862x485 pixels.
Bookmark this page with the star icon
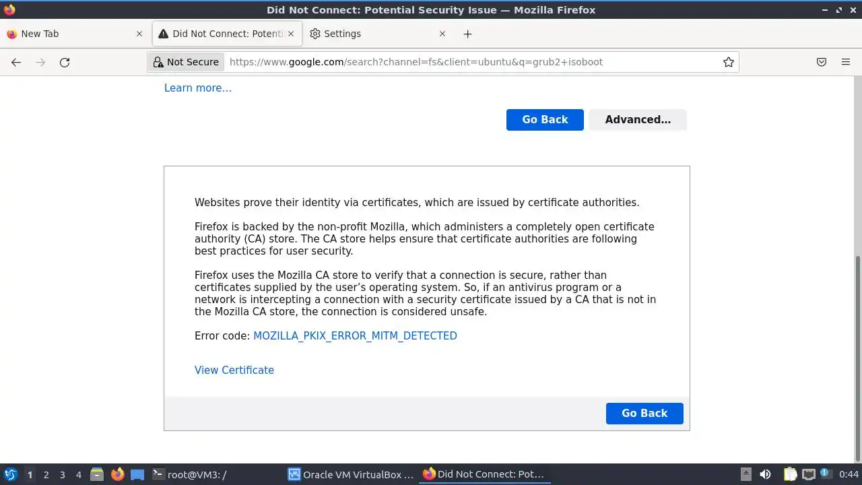[729, 62]
